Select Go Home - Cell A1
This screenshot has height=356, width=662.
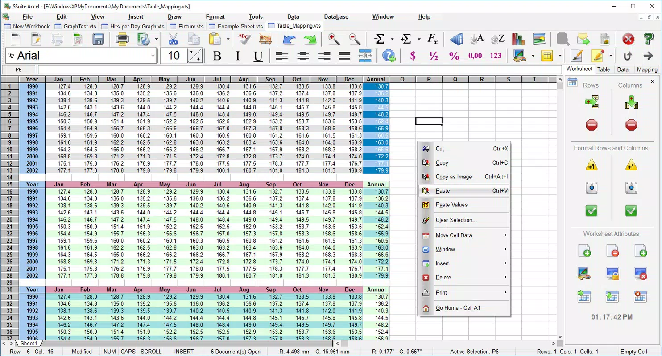tap(464, 308)
